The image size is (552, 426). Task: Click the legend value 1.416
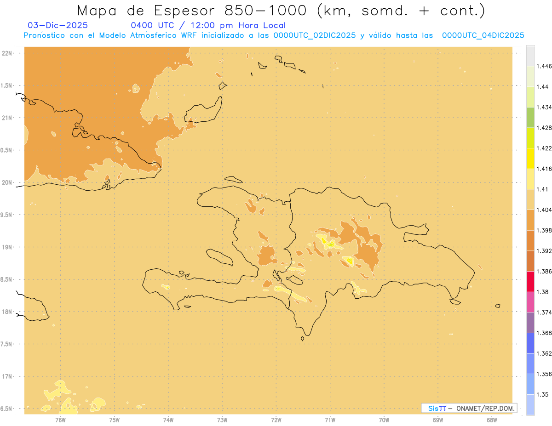(544, 169)
